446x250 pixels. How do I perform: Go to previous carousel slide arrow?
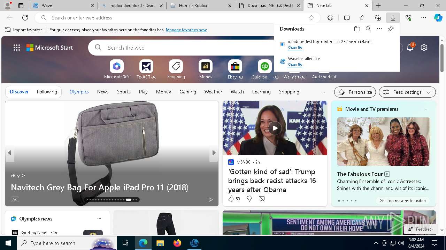point(10,153)
